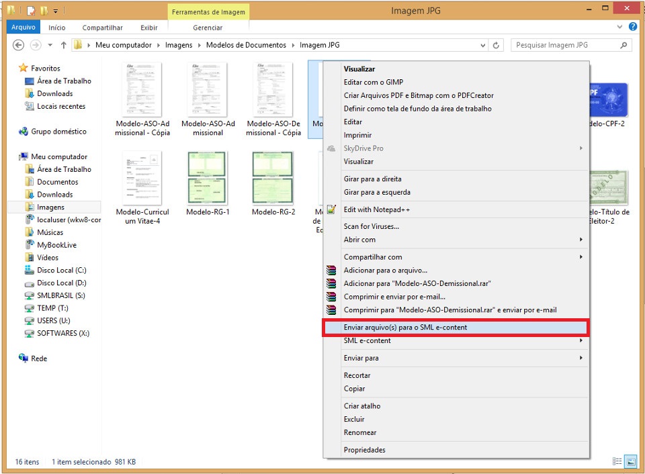
Task: Refresh the folder using the refresh icon
Action: tap(494, 45)
